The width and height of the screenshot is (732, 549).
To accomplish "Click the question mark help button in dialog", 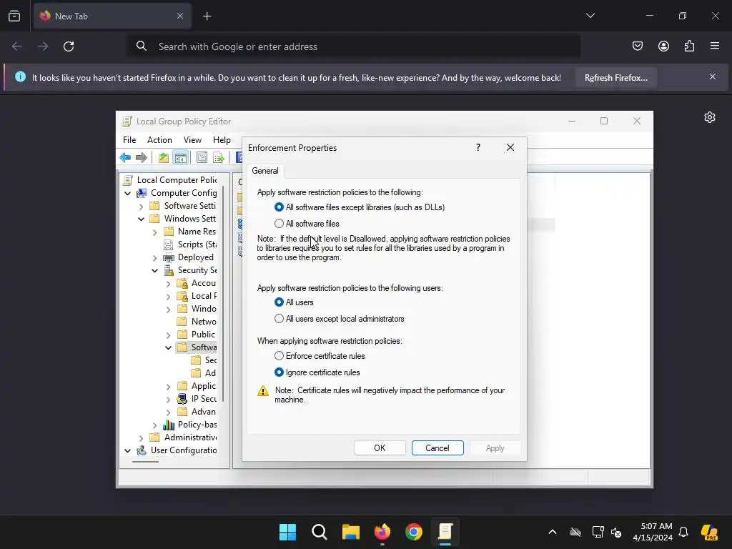I will 478,147.
